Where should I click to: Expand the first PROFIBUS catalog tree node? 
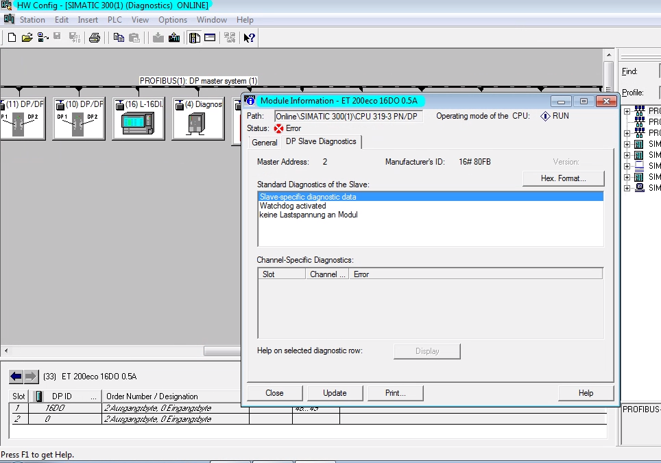627,111
